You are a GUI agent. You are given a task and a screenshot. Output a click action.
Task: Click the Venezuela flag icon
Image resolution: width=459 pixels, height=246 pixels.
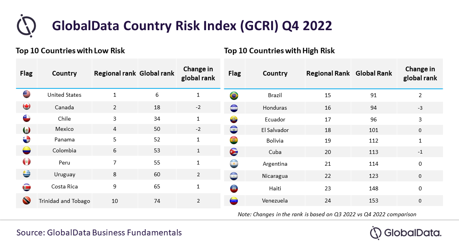(x=234, y=201)
